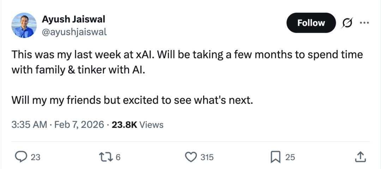Click Ayush Jaiswal's profile picture
Image resolution: width=381 pixels, height=169 pixels.
pos(24,25)
